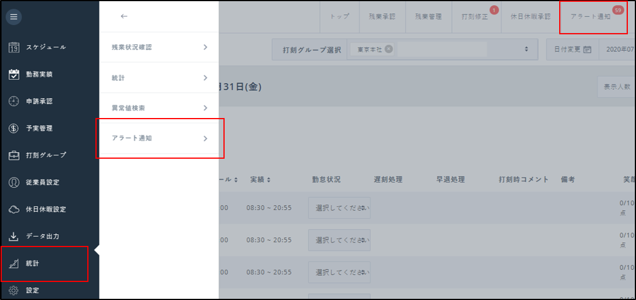The image size is (636, 300).
Task: Open 打刻グループ briefcase icon
Action: coord(15,155)
